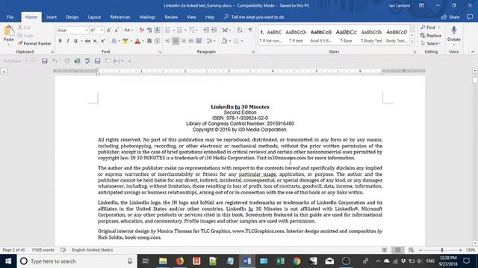Toggle Underline formatting
The height and width of the screenshot is (268, 478).
[x=75, y=41]
